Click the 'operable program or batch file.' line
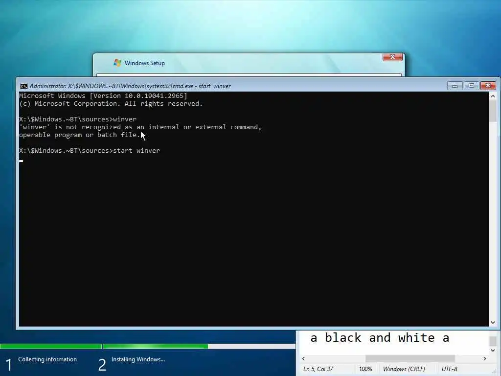This screenshot has height=376, width=501. [80, 135]
